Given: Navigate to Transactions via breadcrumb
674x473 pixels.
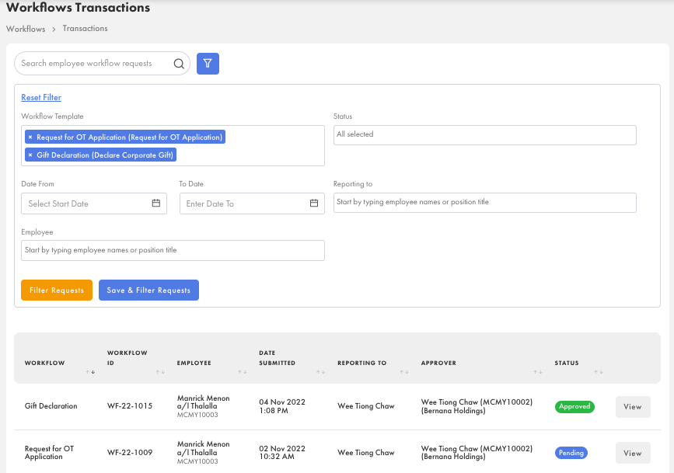Looking at the screenshot, I should pos(86,29).
